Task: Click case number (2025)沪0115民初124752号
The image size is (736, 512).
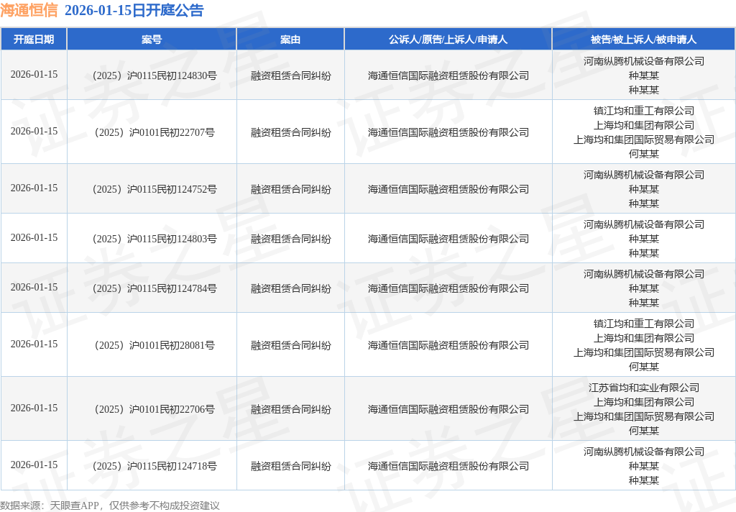Action: [x=155, y=189]
